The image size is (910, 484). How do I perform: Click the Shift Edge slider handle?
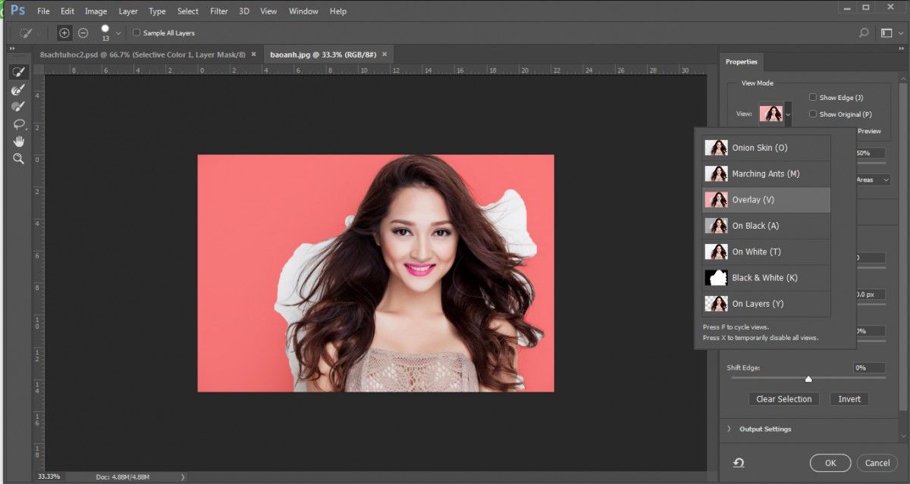coord(808,379)
